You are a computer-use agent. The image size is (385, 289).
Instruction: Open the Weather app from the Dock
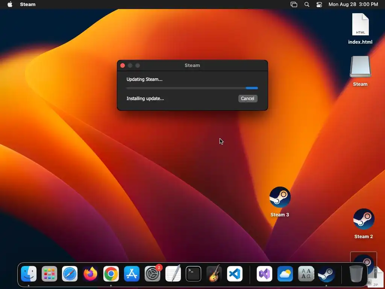click(285, 274)
